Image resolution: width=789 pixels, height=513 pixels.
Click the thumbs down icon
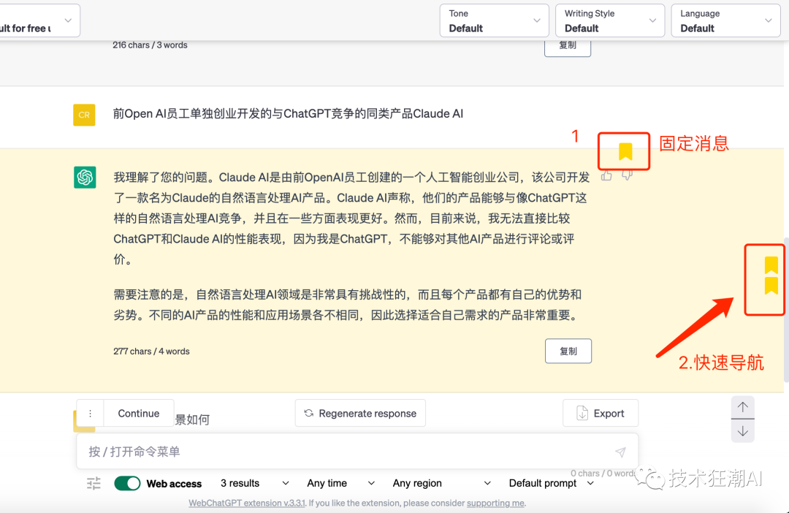pos(627,175)
